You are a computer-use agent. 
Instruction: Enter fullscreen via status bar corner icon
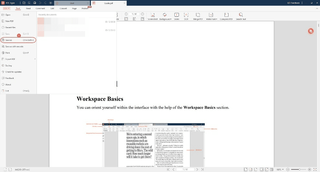click(315, 169)
